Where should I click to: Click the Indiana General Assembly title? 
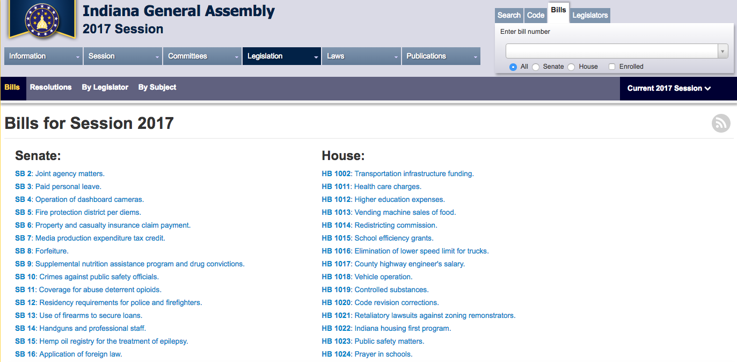[179, 11]
